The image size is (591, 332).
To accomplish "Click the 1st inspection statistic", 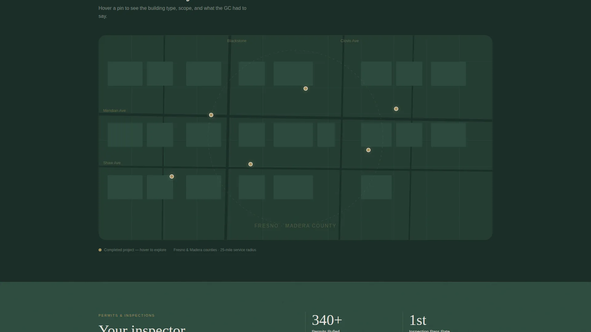I will click(x=418, y=320).
